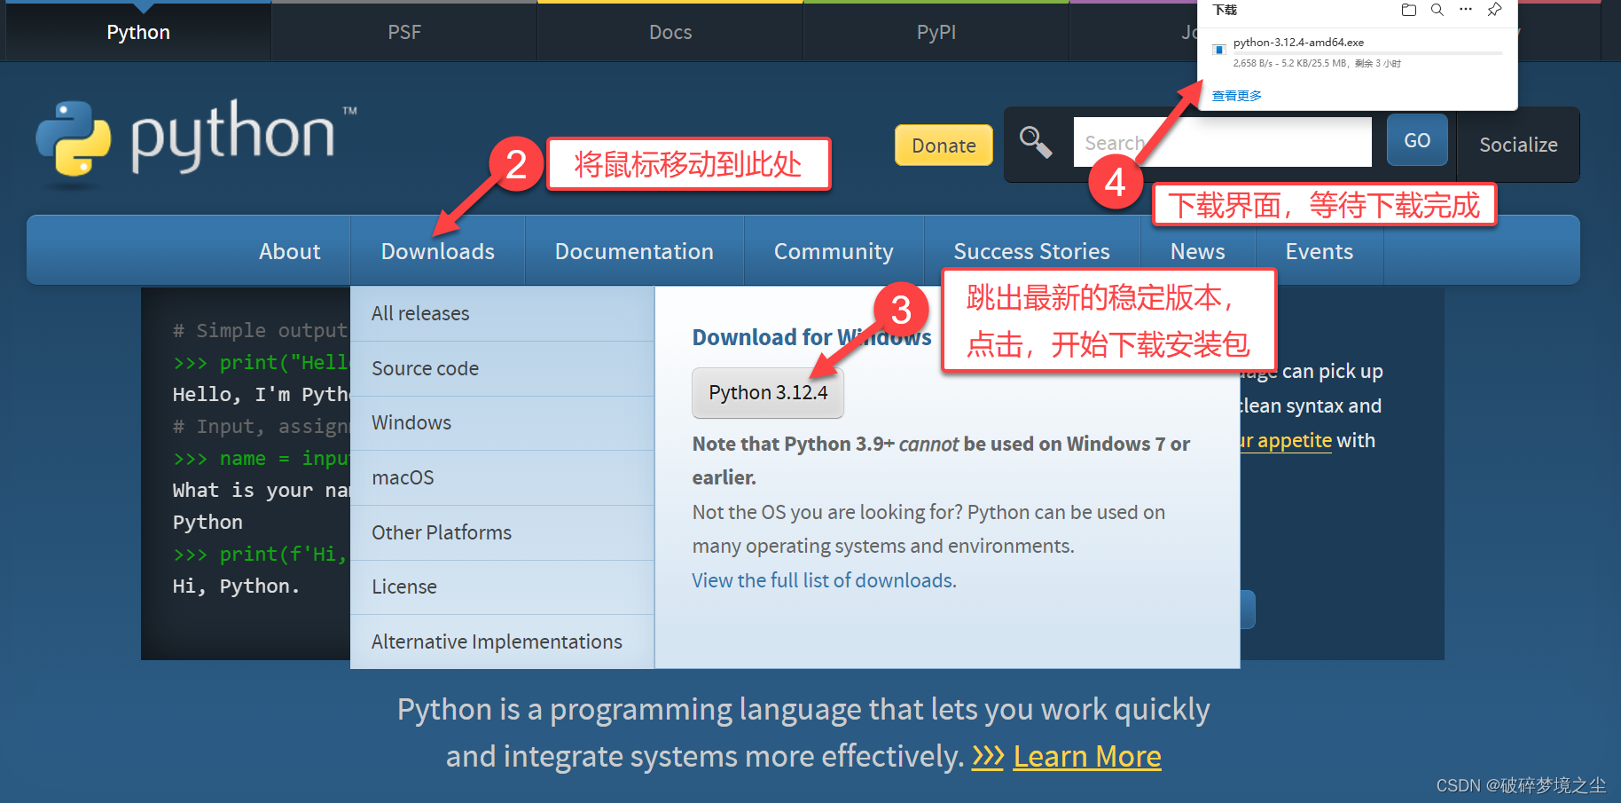Select Python top tab
1621x803 pixels.
(x=138, y=32)
